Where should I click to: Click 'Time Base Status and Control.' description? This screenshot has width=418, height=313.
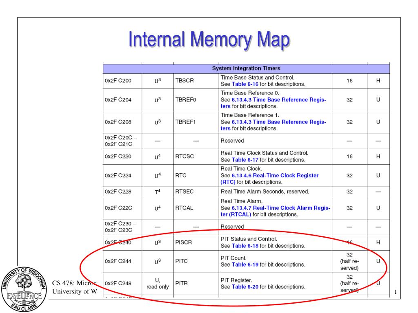(258, 78)
